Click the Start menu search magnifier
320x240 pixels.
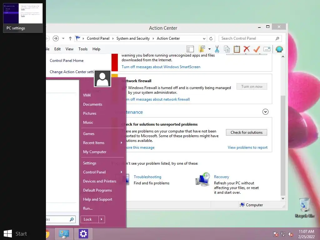(72, 219)
